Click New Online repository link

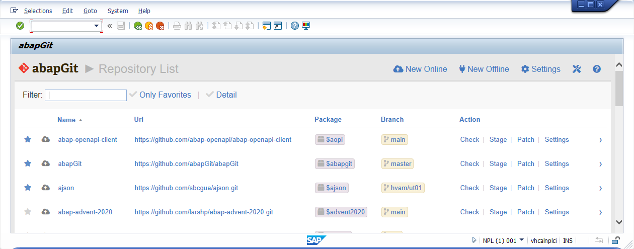pyautogui.click(x=420, y=69)
